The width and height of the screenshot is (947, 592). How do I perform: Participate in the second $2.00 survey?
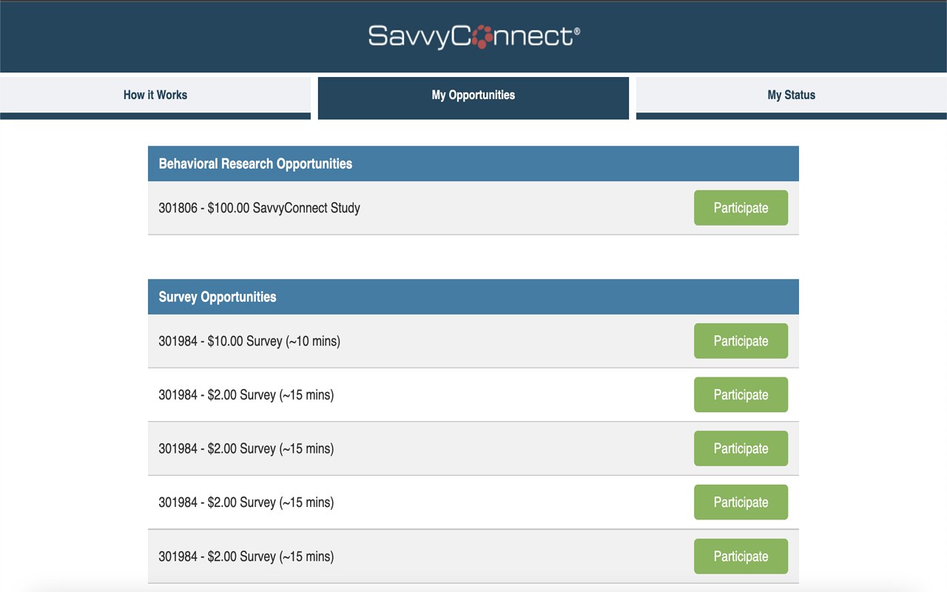tap(741, 448)
